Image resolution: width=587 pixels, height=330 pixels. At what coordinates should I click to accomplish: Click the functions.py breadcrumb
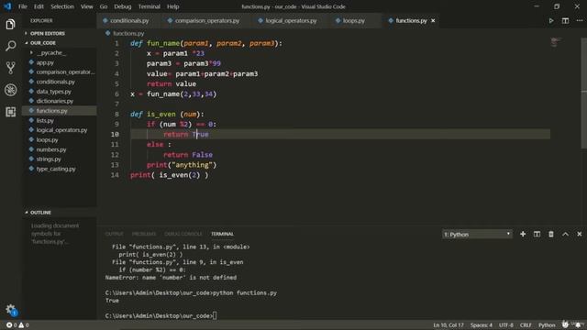point(128,33)
